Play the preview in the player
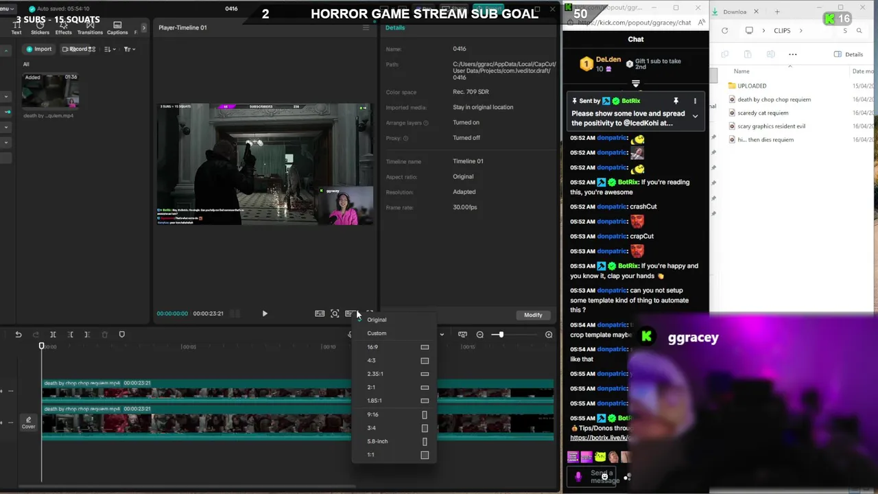Image resolution: width=878 pixels, height=494 pixels. click(265, 314)
